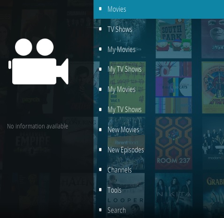Click the bullet icon beside TV Shows
This screenshot has height=218, width=224.
pyautogui.click(x=100, y=29)
